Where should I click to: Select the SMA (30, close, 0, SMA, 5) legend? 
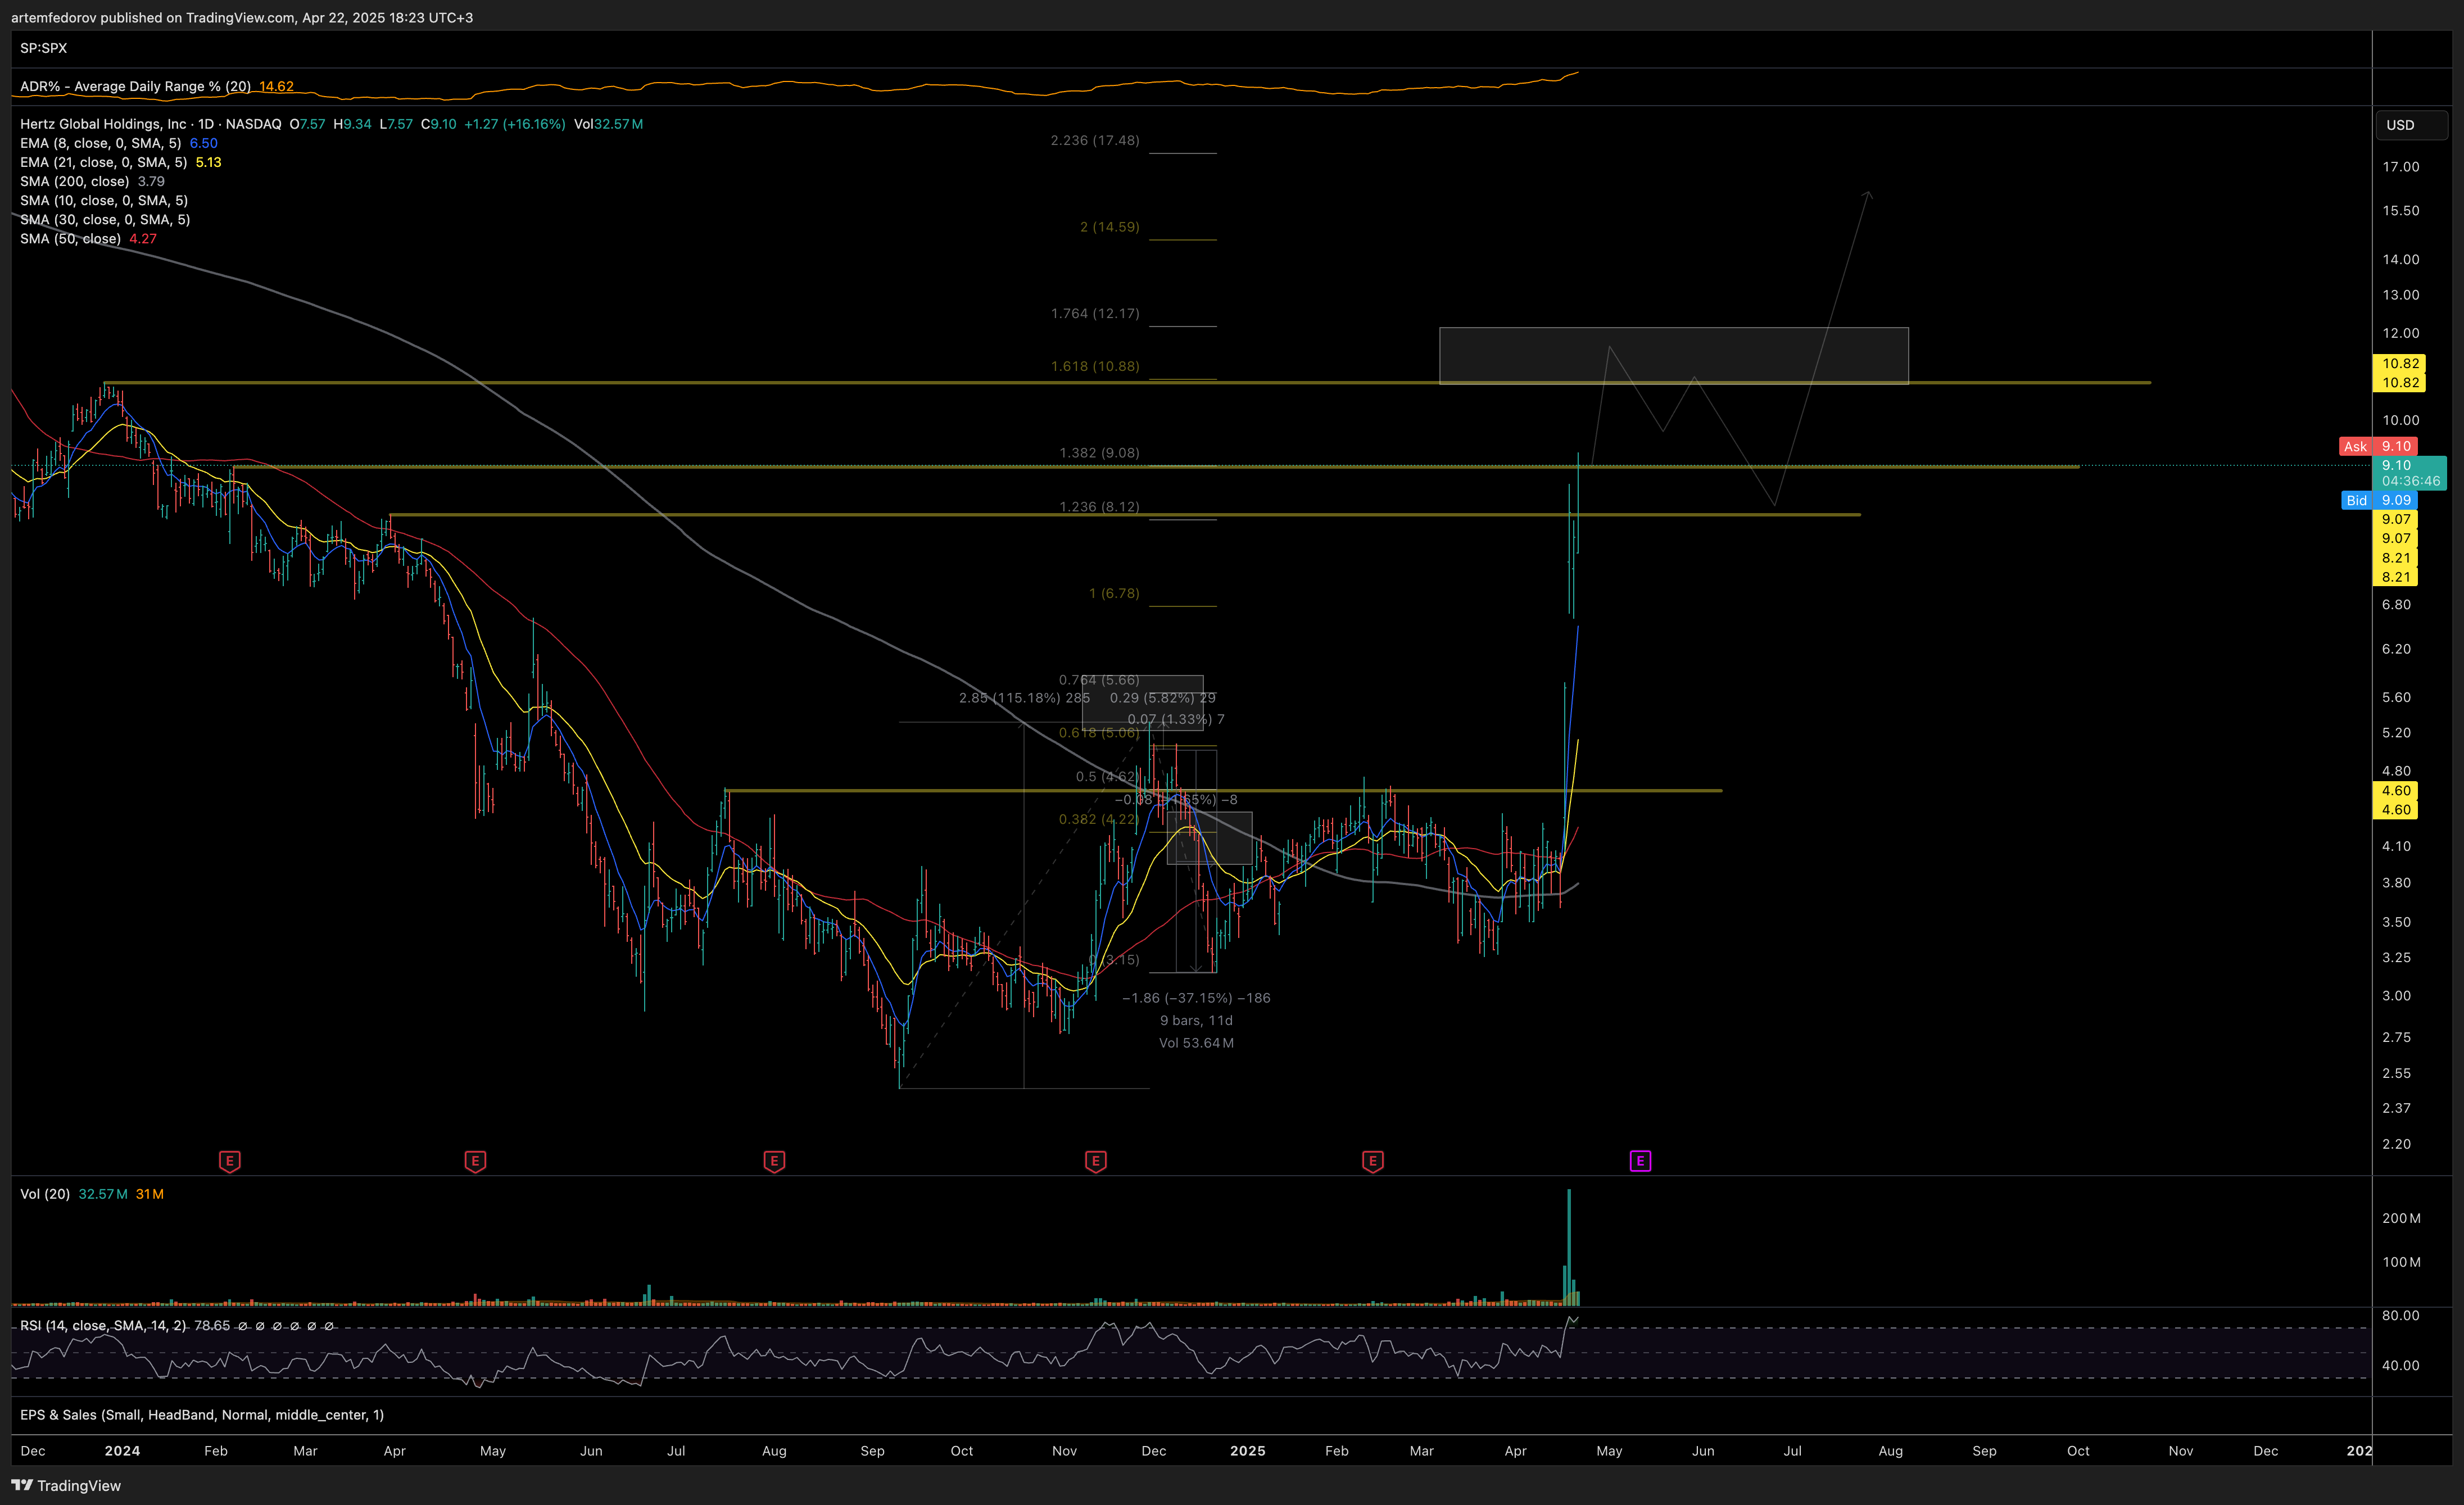pyautogui.click(x=105, y=219)
